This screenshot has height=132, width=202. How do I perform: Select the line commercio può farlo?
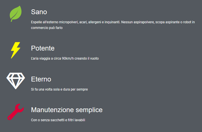(x=47, y=28)
